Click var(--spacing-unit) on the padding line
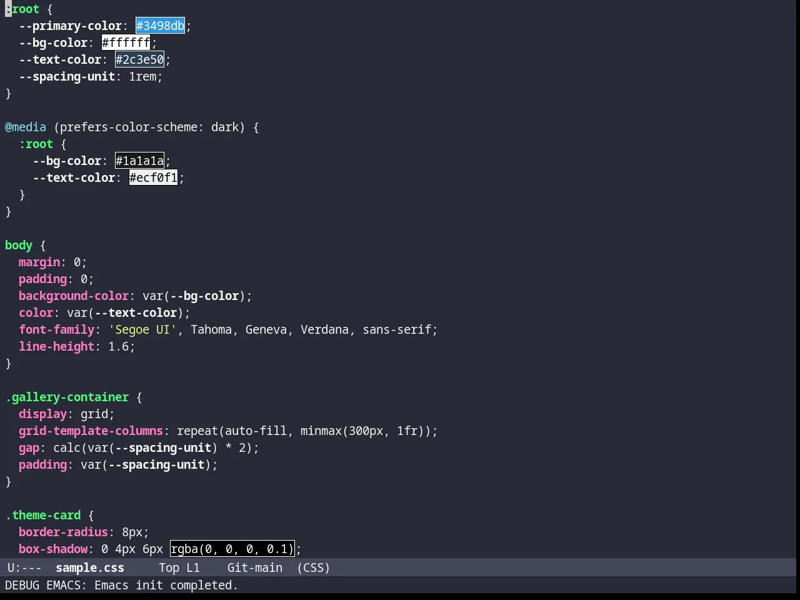Screen dimensions: 800x600 [x=146, y=464]
